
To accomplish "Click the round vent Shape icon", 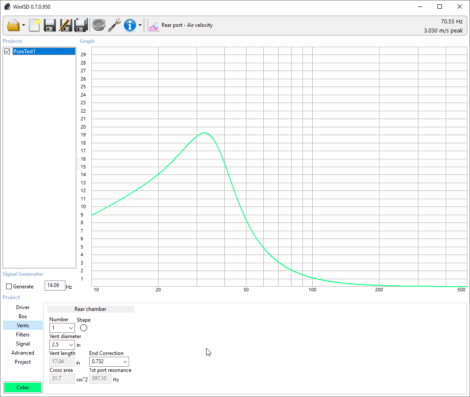I will pyautogui.click(x=84, y=328).
